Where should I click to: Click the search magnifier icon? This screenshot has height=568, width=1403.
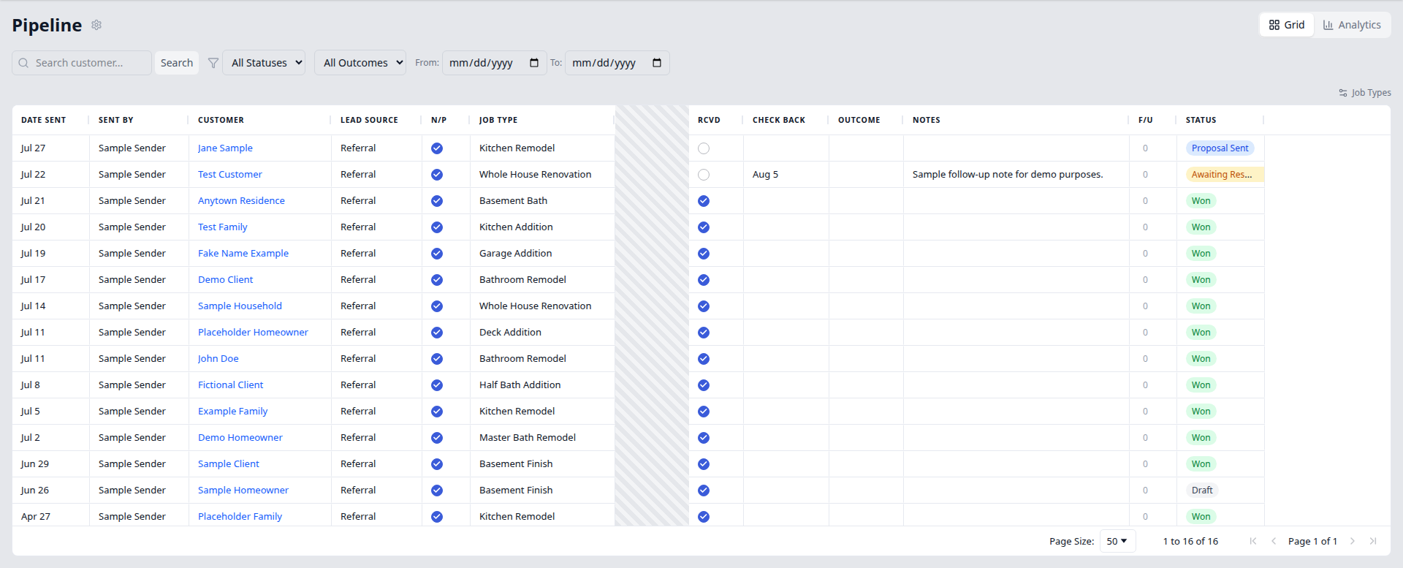coord(23,63)
